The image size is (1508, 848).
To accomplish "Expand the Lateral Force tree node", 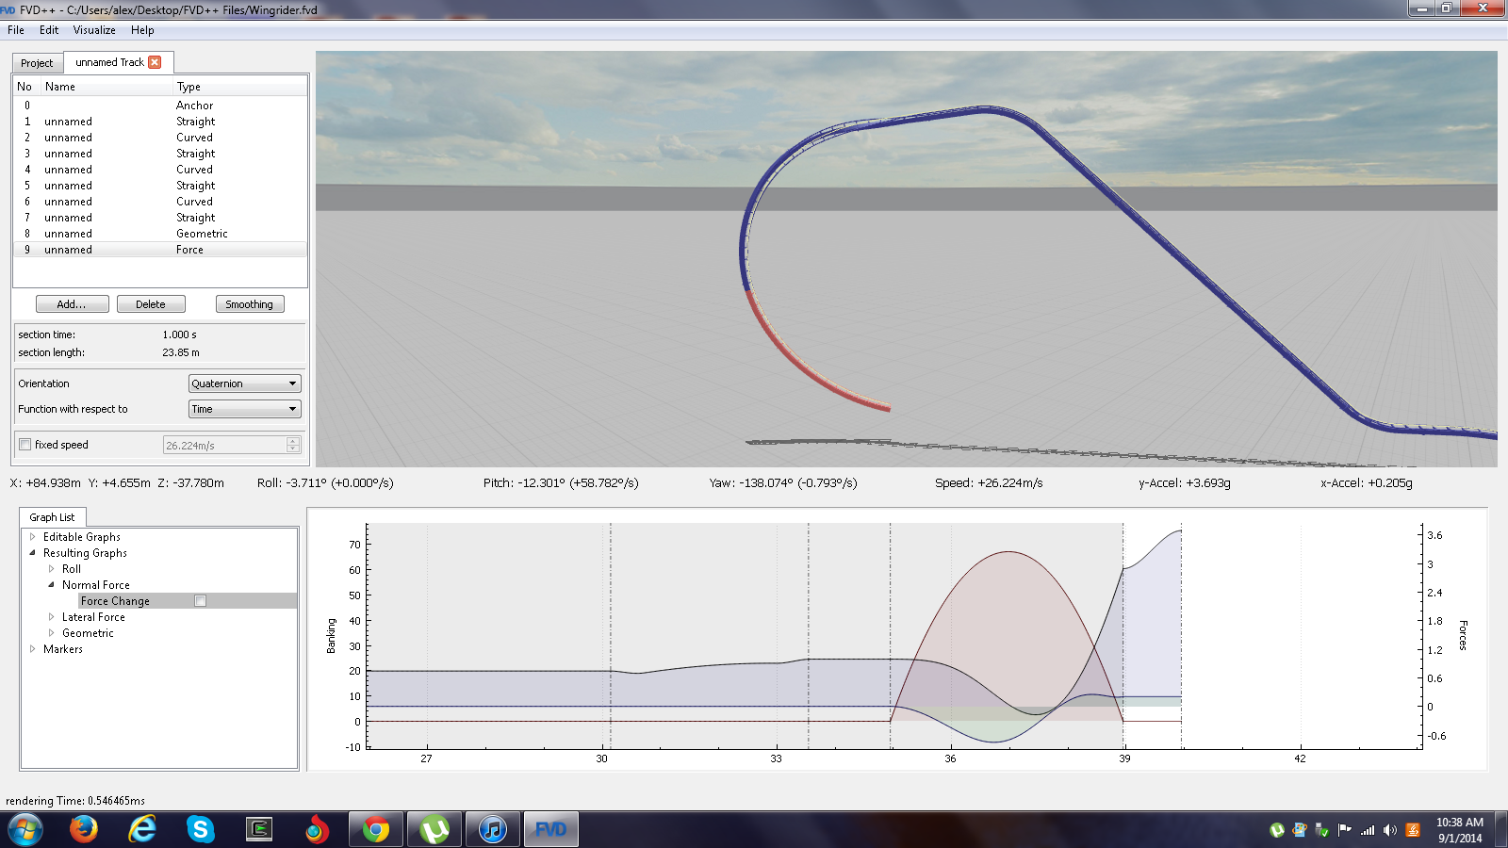I will [x=52, y=617].
